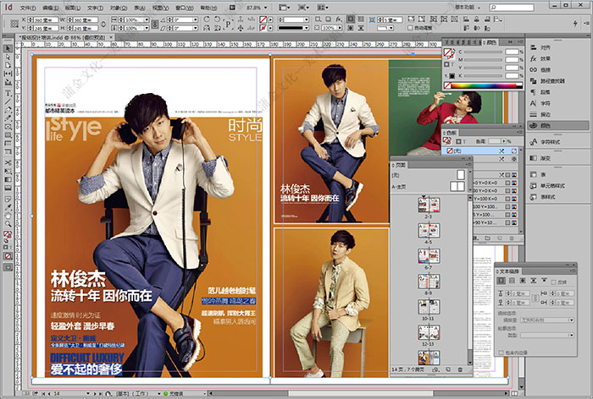Click the Bridge icon in the application bar
593x399 pixels.
[x=232, y=7]
